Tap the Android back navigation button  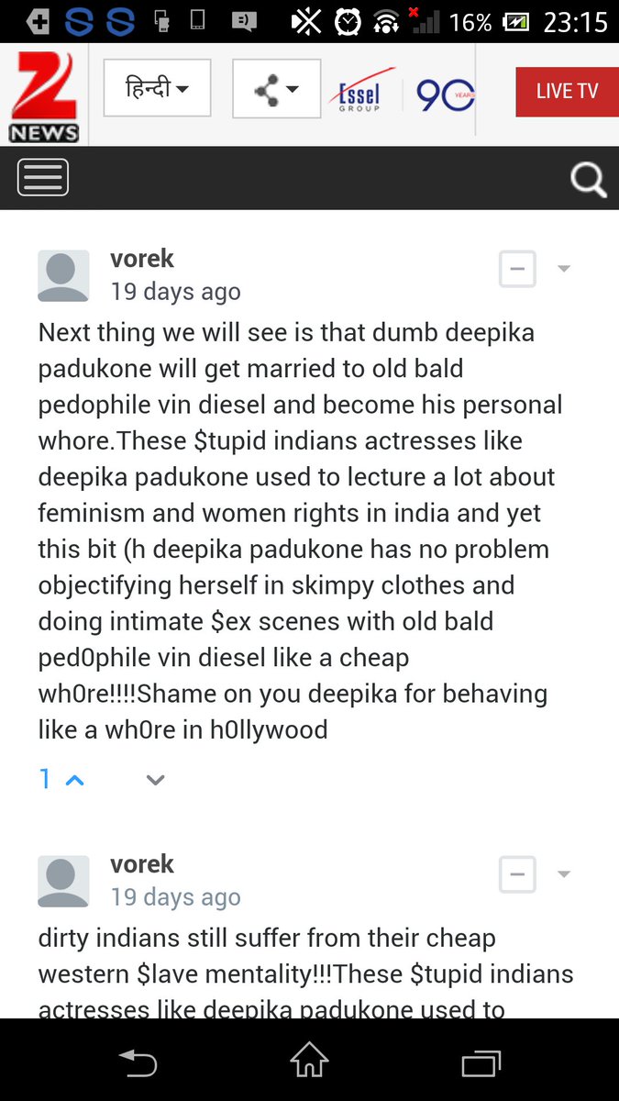138,1062
